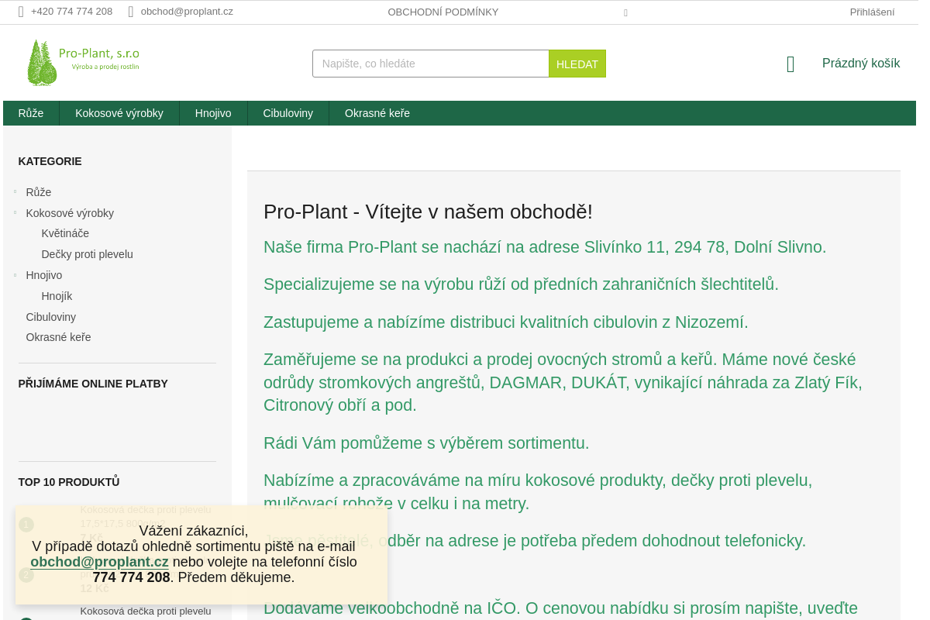
Task: Collapse the Hnojivo sidebar bullet
Action: tap(15, 274)
